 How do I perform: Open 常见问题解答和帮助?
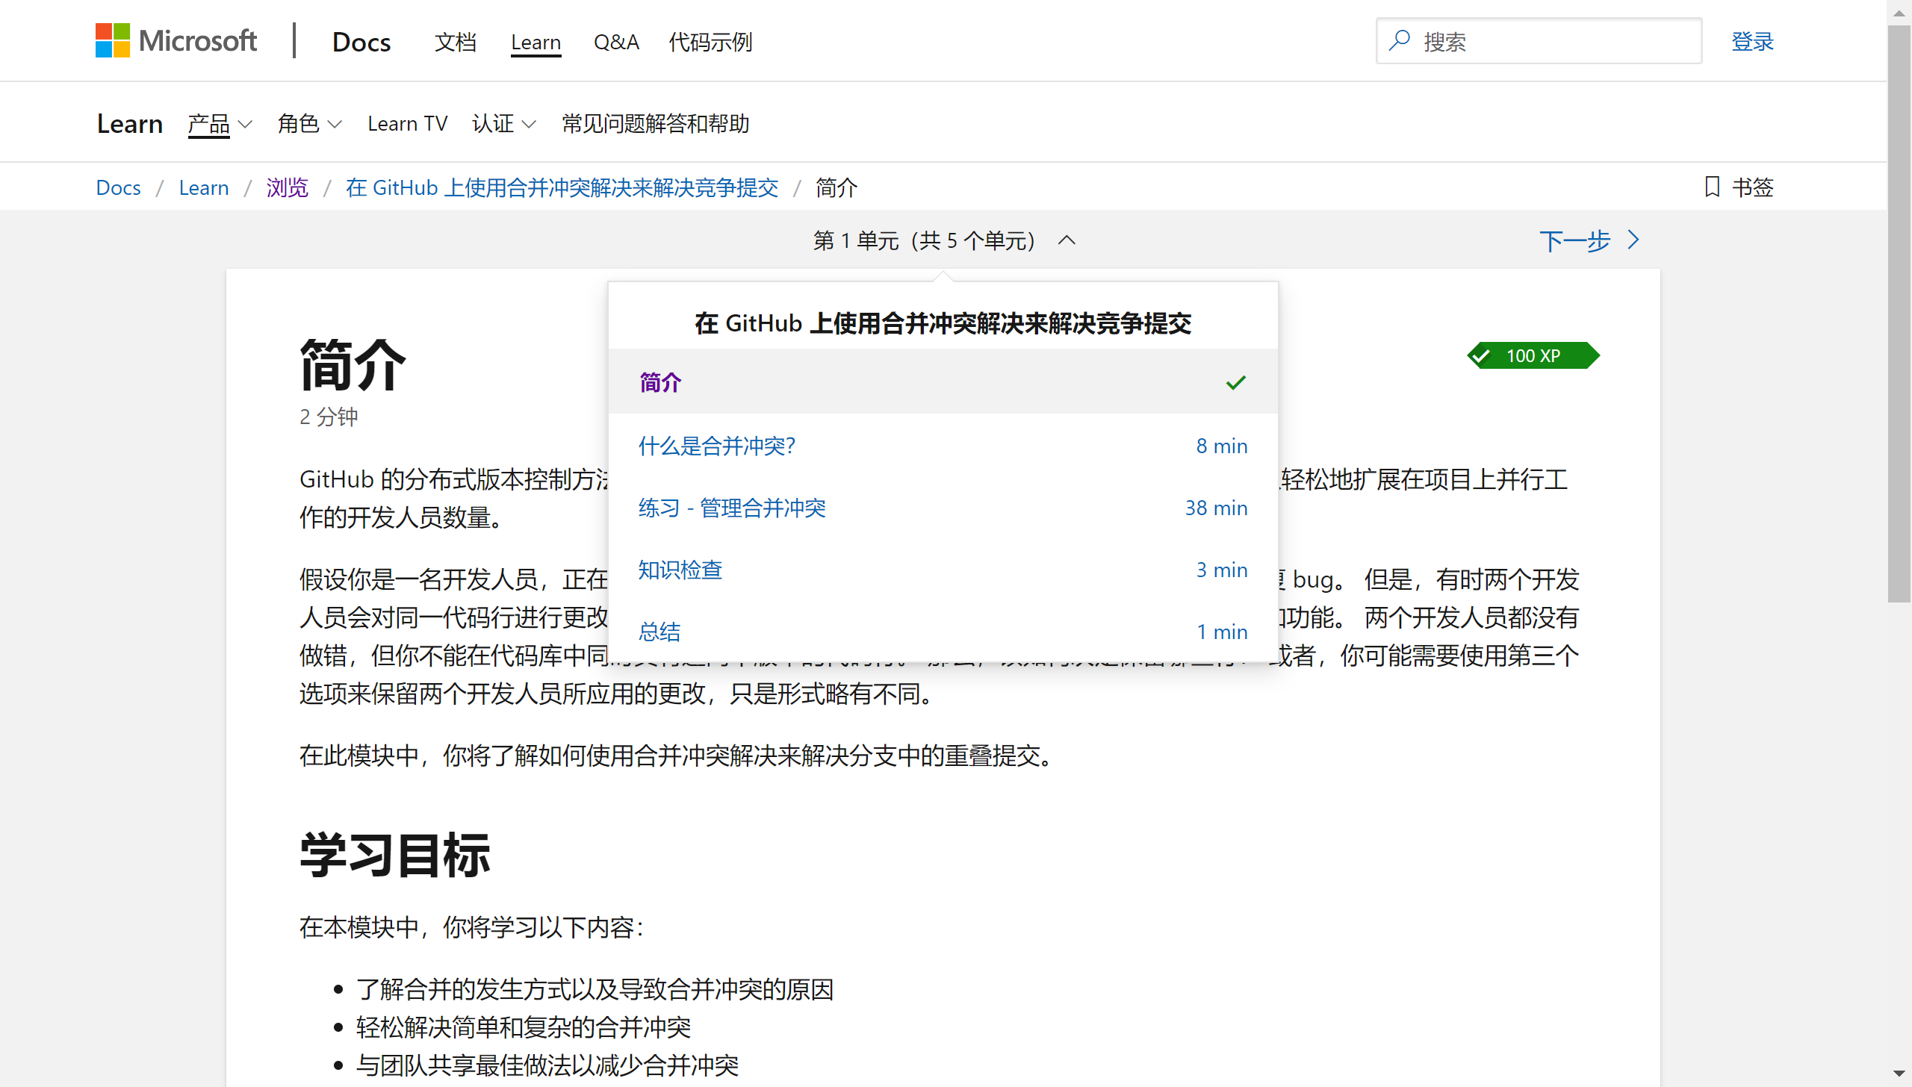click(x=656, y=124)
